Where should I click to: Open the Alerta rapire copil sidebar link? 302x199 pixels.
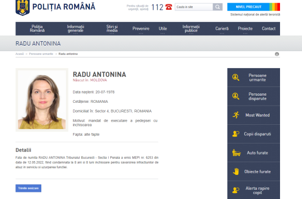point(254,190)
